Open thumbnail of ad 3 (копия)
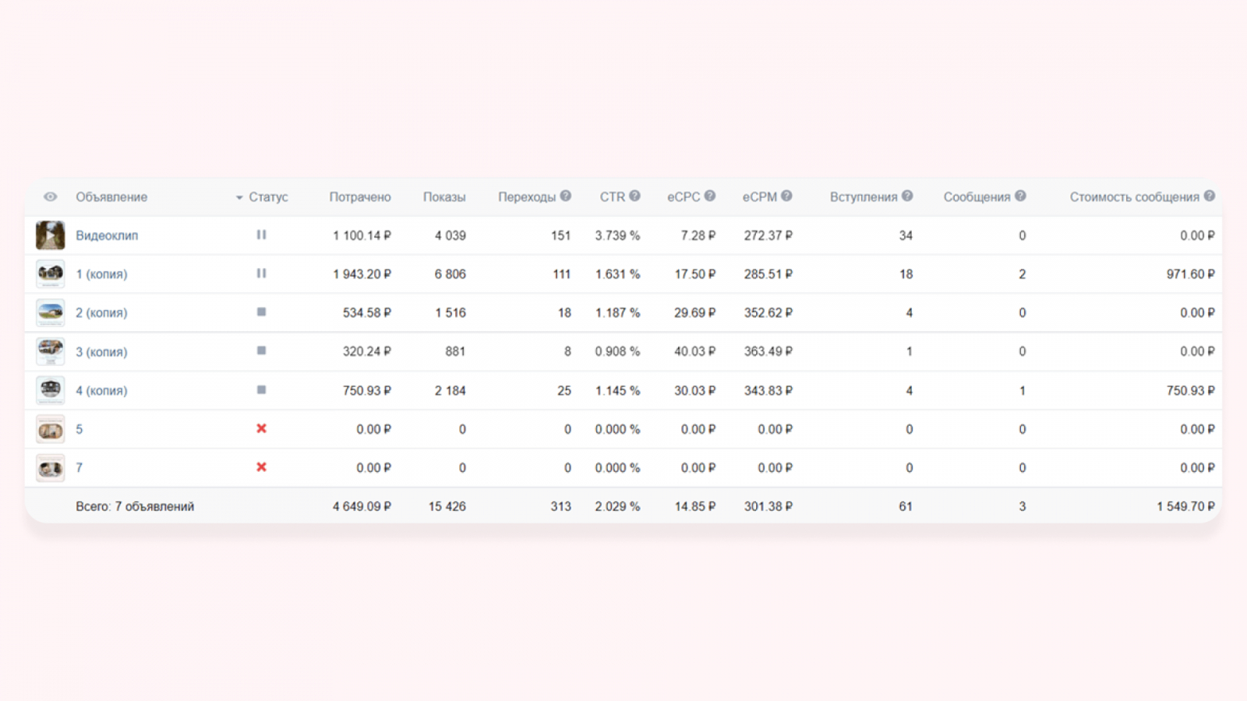The height and width of the screenshot is (701, 1247). (x=50, y=351)
